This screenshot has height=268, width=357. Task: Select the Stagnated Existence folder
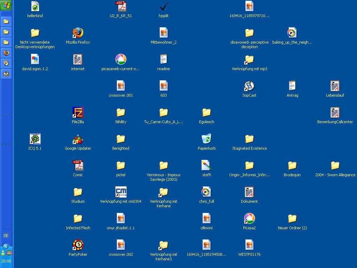tap(249, 139)
